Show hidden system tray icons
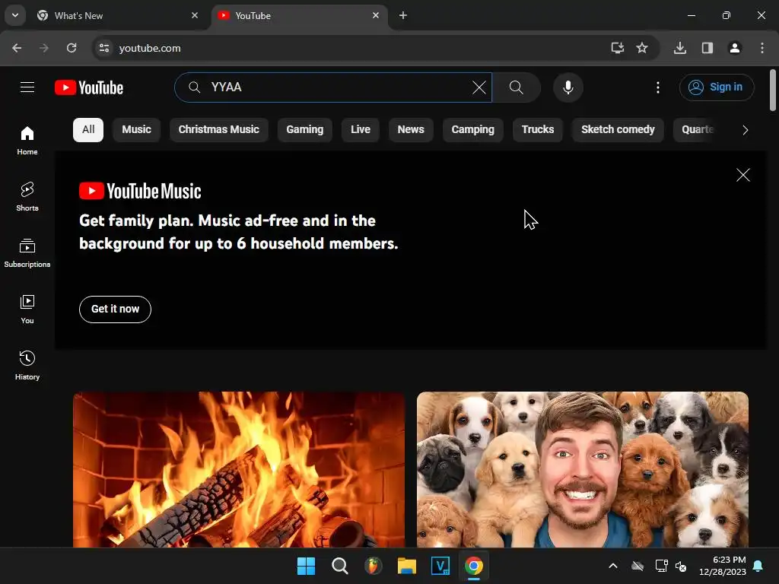The width and height of the screenshot is (779, 584). (613, 566)
